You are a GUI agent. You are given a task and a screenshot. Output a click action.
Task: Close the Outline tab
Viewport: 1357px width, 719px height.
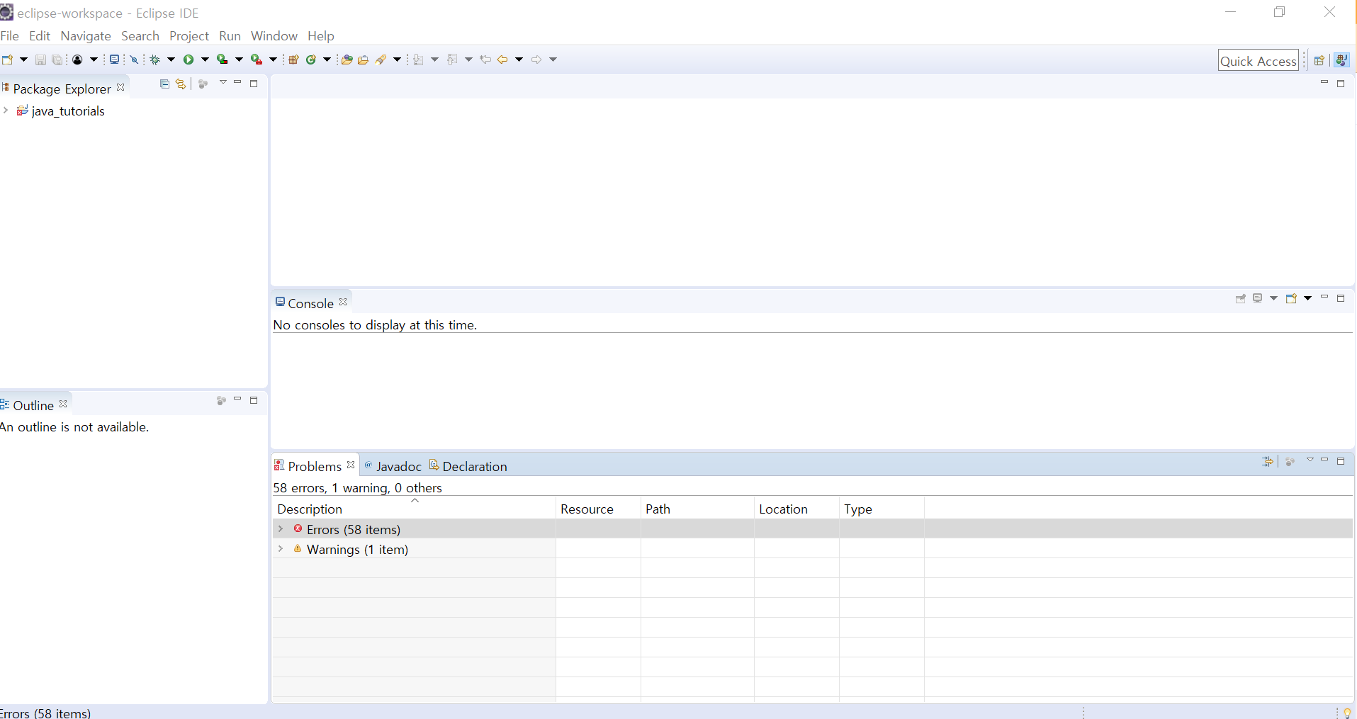click(x=63, y=404)
